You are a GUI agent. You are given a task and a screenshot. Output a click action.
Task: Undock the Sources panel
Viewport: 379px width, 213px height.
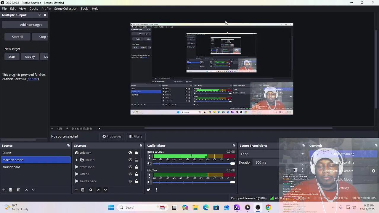(141, 146)
